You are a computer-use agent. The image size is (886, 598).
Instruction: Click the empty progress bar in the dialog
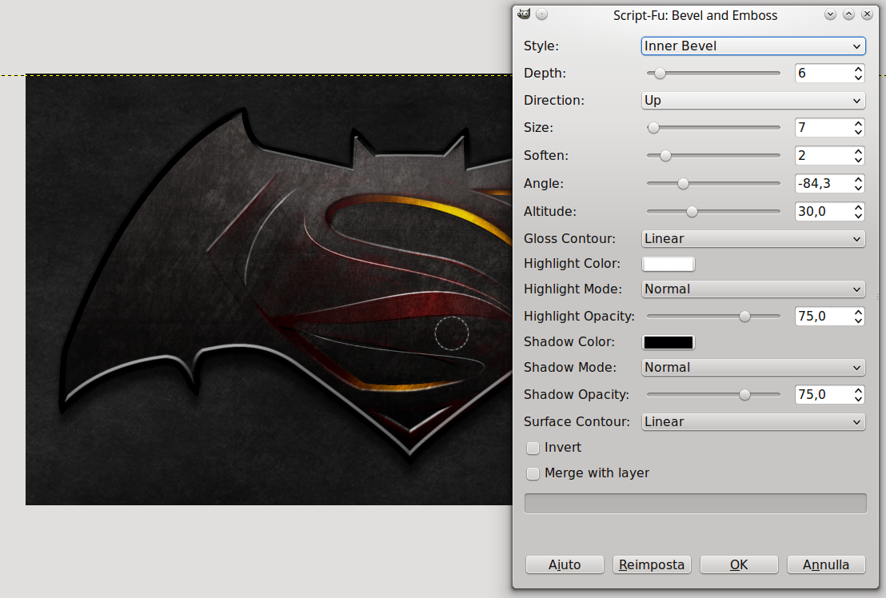[x=695, y=504]
